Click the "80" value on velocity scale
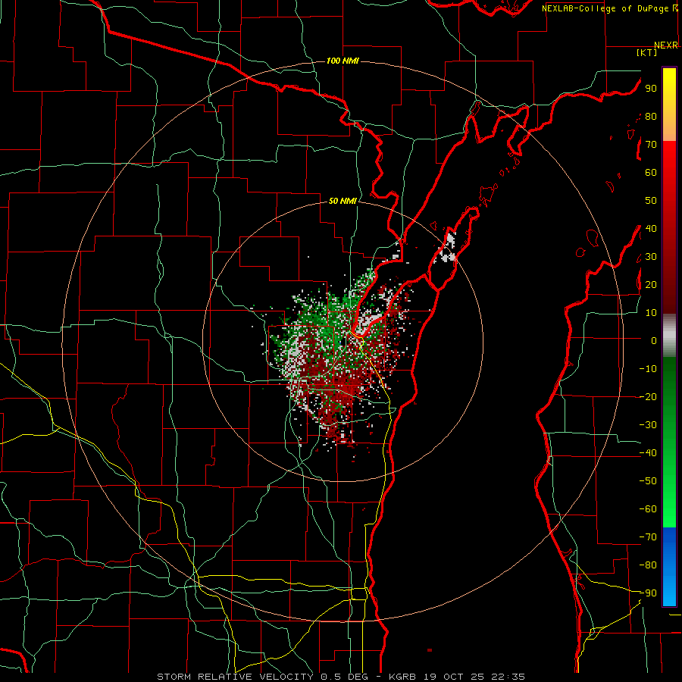 [651, 117]
